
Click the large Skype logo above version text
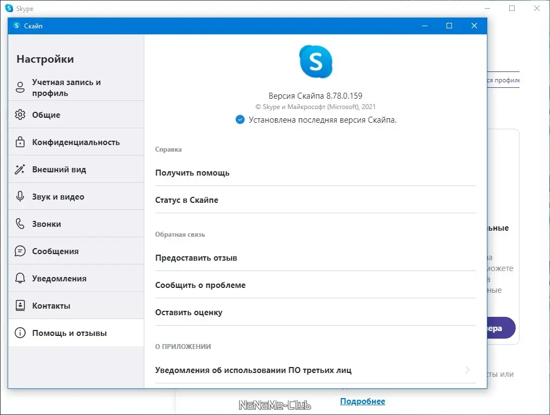pyautogui.click(x=316, y=62)
